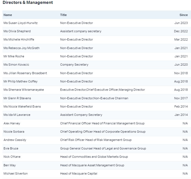This screenshot has width=191, height=179.
Task: Click on Mr Mike Roche
Action: click(x=14, y=56)
